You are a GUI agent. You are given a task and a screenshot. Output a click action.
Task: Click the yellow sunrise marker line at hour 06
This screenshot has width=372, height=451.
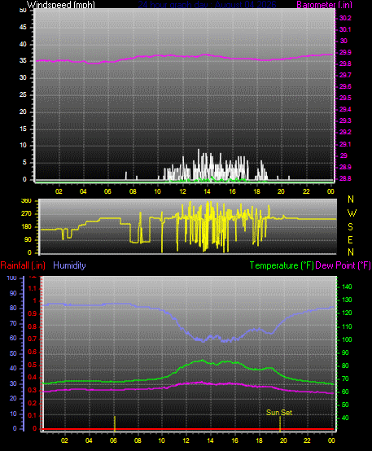click(x=115, y=423)
